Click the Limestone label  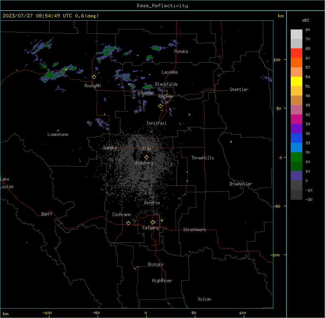click(x=58, y=134)
